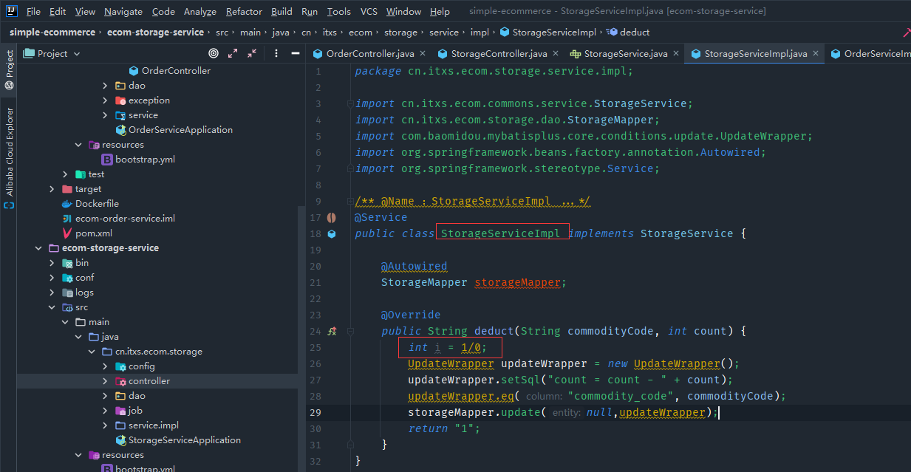Open the VCS menu
911x472 pixels.
[369, 11]
